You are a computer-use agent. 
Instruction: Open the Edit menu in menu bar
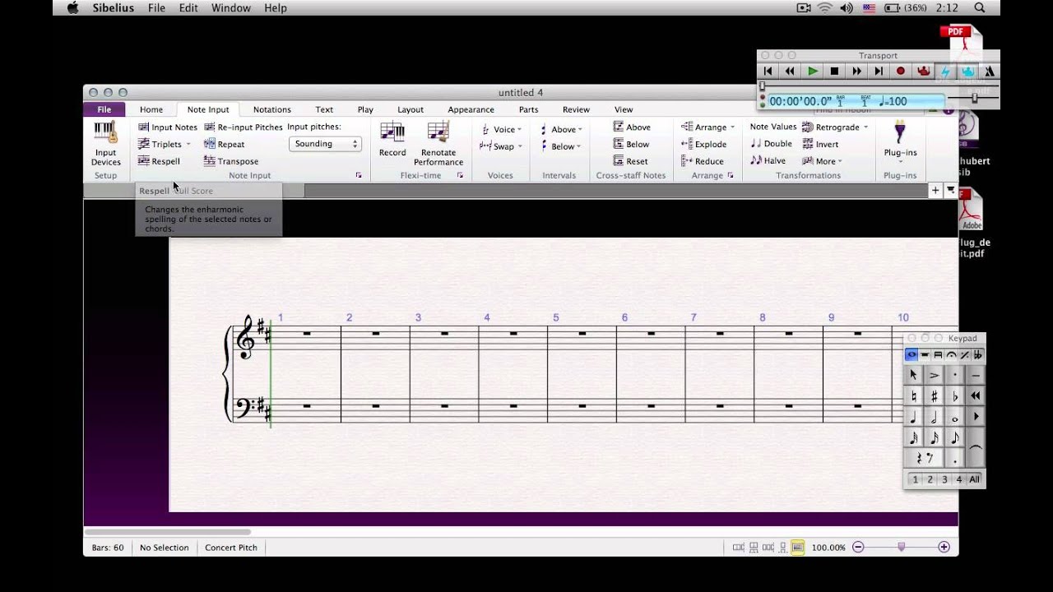coord(188,7)
